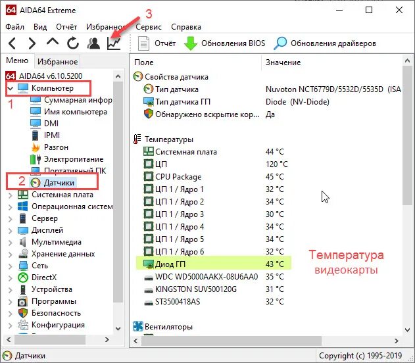Viewport: 415px width, 363px height.
Task: Expand the Операционная система node
Action: (11, 207)
